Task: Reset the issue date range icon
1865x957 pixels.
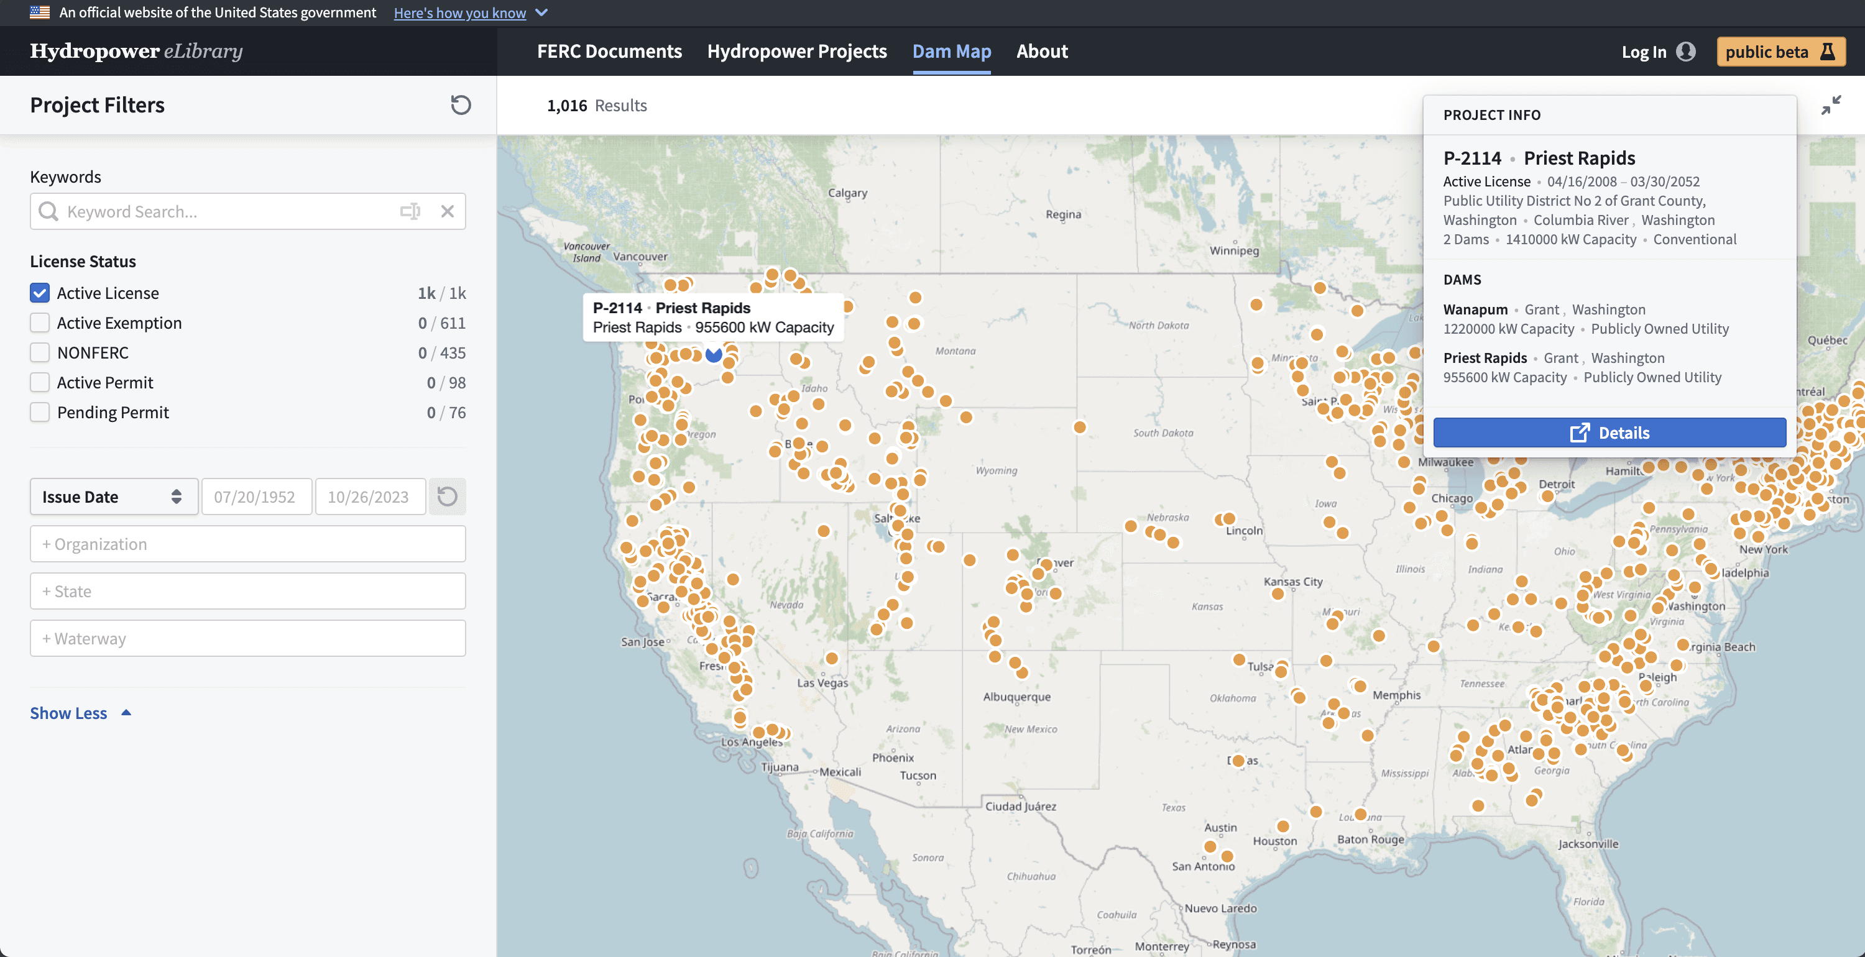Action: [448, 497]
